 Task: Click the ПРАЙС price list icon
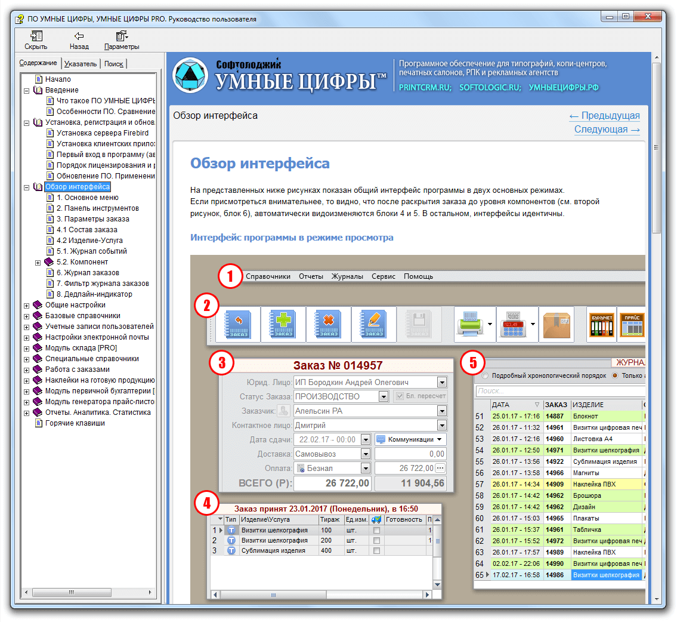click(632, 325)
